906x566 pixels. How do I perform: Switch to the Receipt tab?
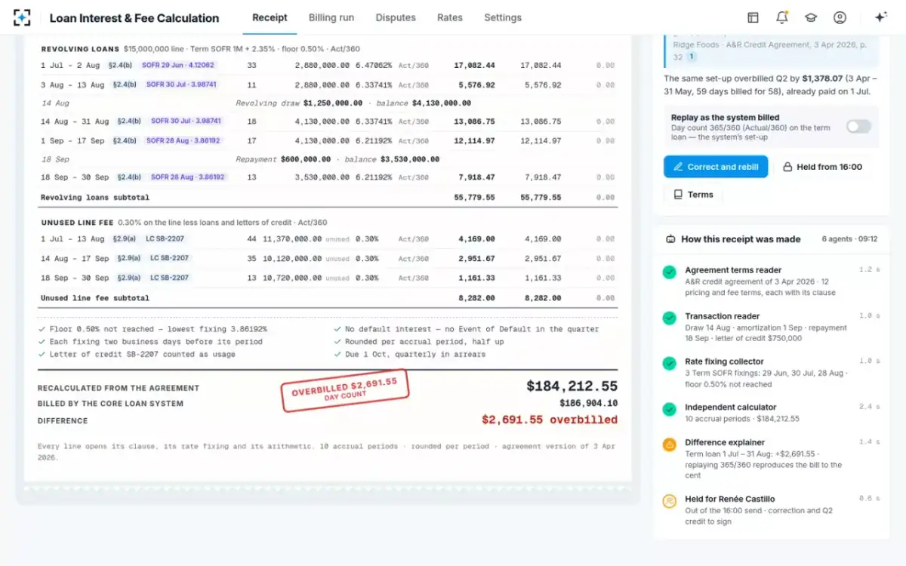tap(270, 17)
